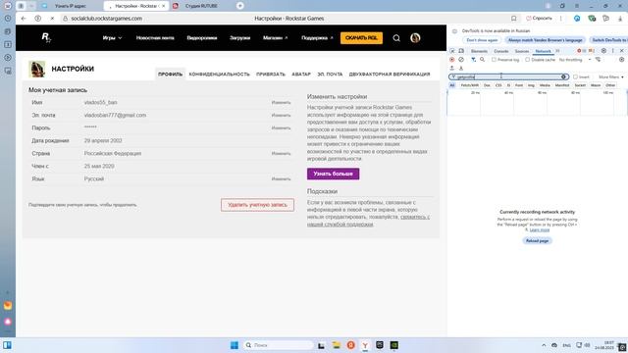This screenshot has width=628, height=353.
Task: Enable Disable cache checkbox
Action: pos(528,60)
